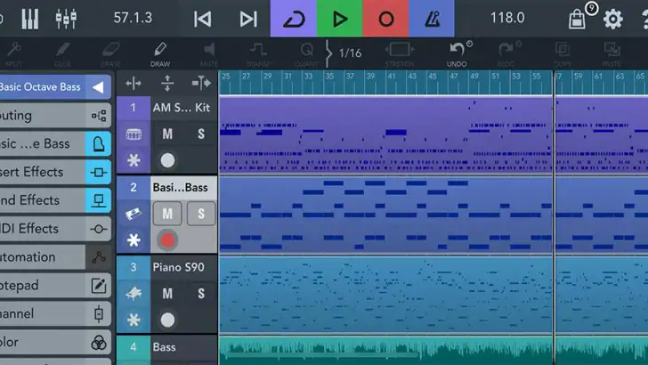Select the Glue tool

pos(62,54)
